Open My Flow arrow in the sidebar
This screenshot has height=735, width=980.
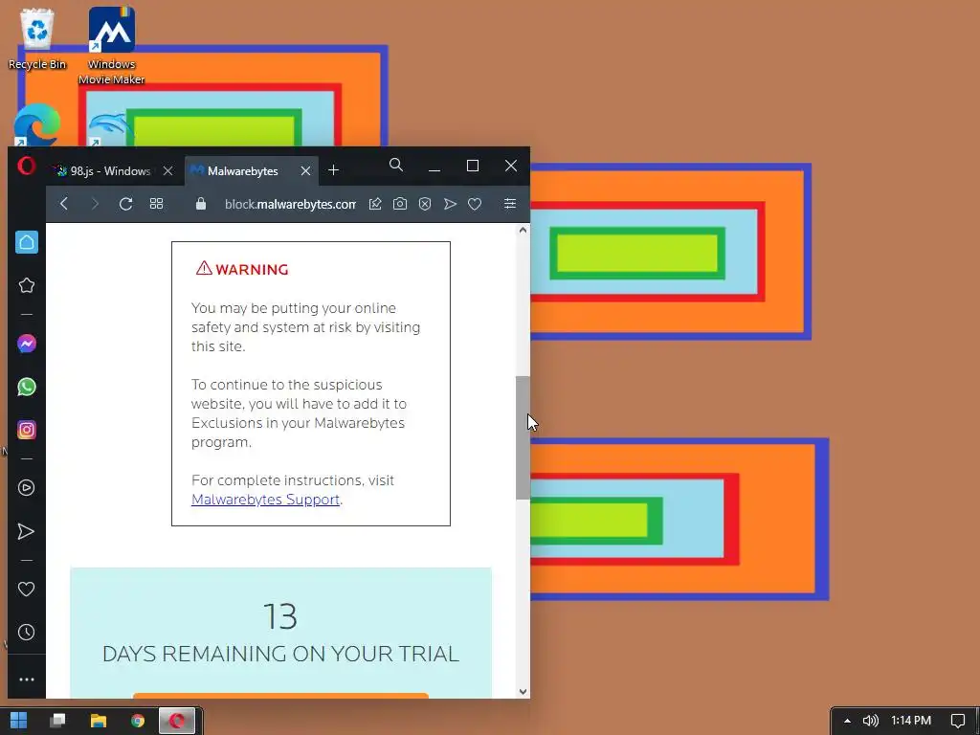coord(26,531)
